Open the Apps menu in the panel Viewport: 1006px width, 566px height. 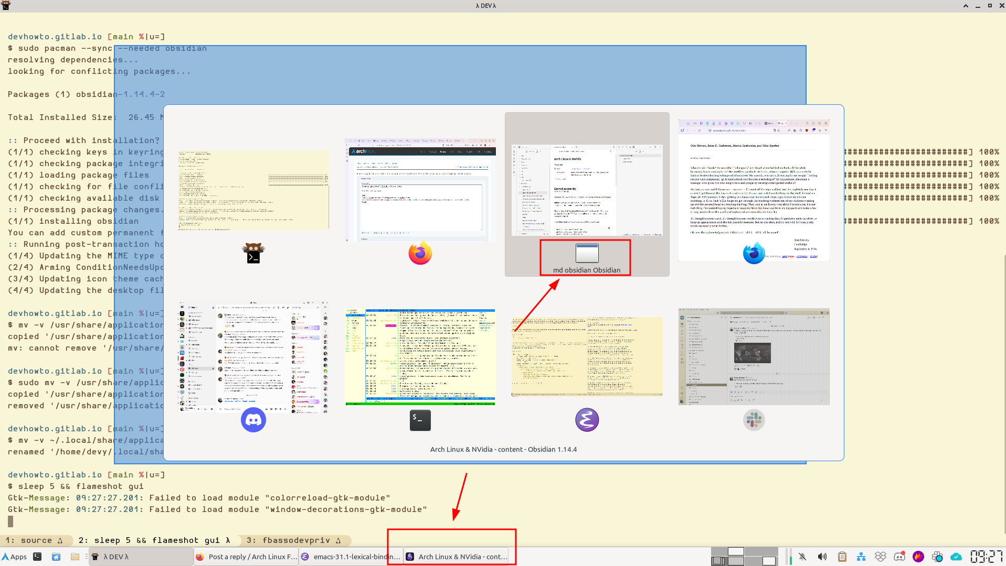click(x=14, y=557)
